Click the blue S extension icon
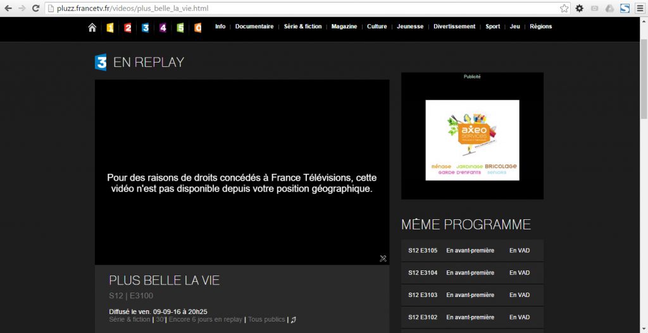 pyautogui.click(x=625, y=8)
